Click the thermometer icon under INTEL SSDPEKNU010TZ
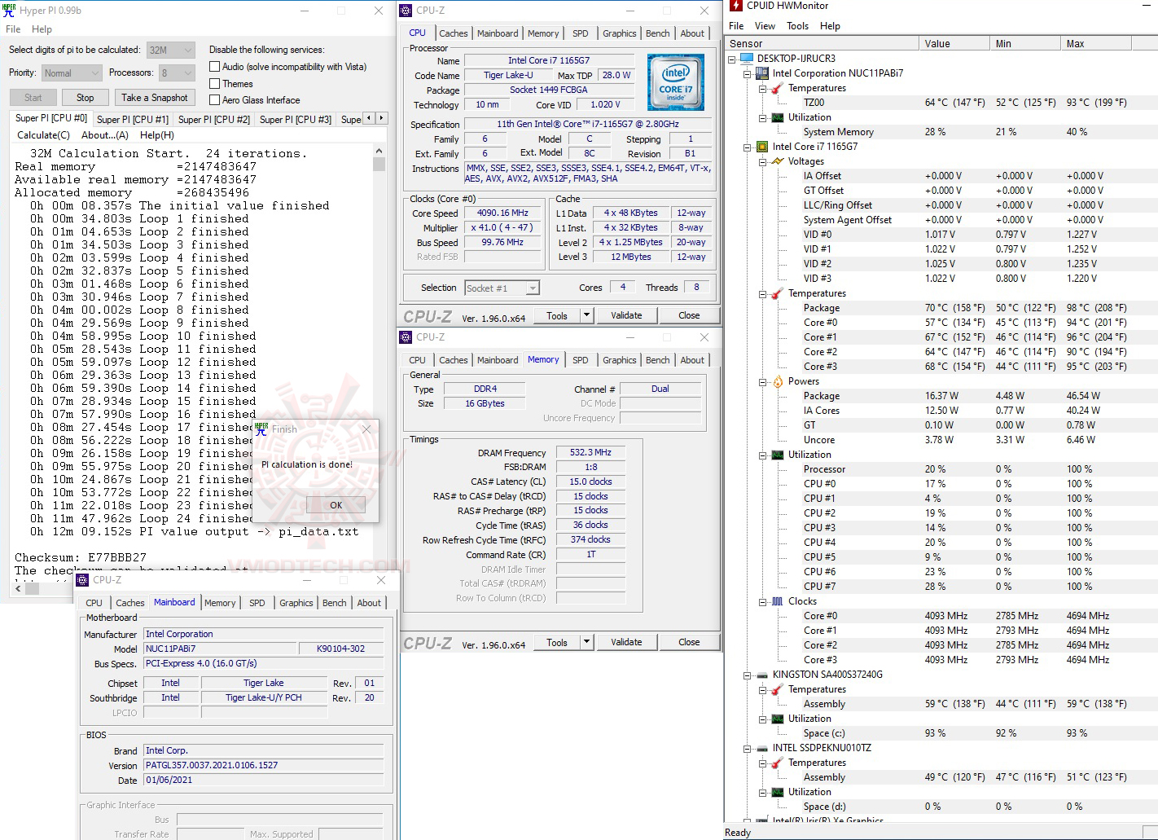Image resolution: width=1158 pixels, height=840 pixels. 777,763
